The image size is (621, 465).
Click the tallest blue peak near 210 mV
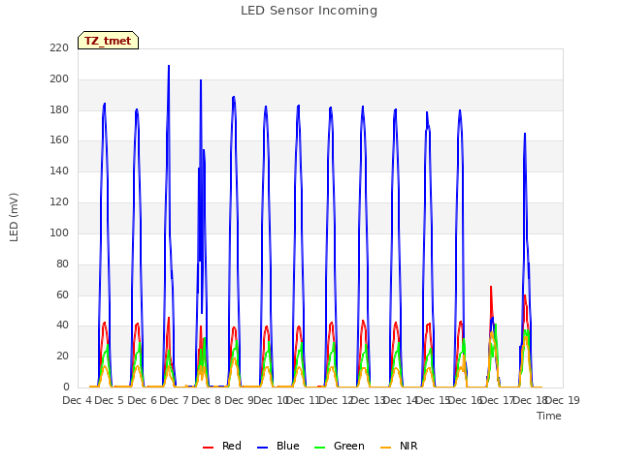click(169, 67)
